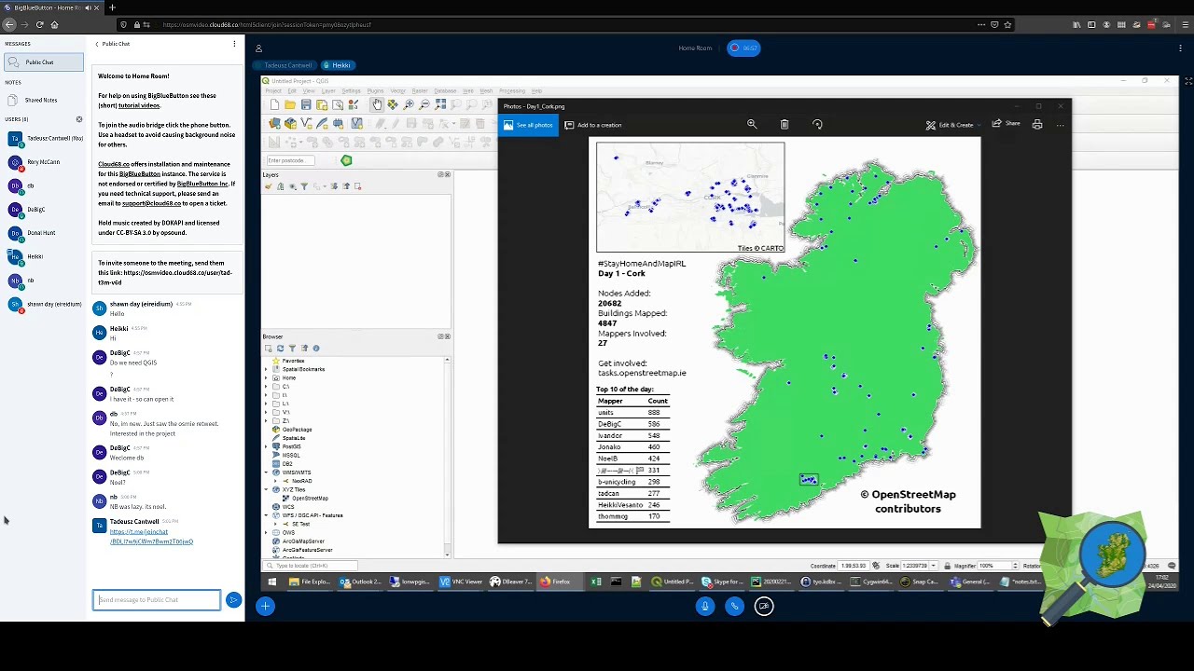Click the Share icon in Photos viewer

point(1007,124)
